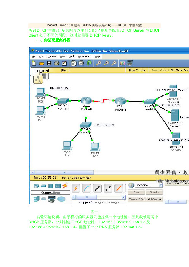Choose the Copper Cross-Over dashed cable icon

pos(108,188)
